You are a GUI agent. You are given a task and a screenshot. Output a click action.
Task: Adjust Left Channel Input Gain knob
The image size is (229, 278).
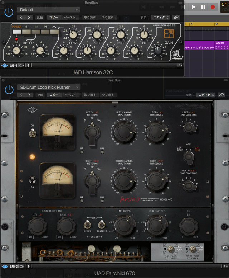pos(124,132)
